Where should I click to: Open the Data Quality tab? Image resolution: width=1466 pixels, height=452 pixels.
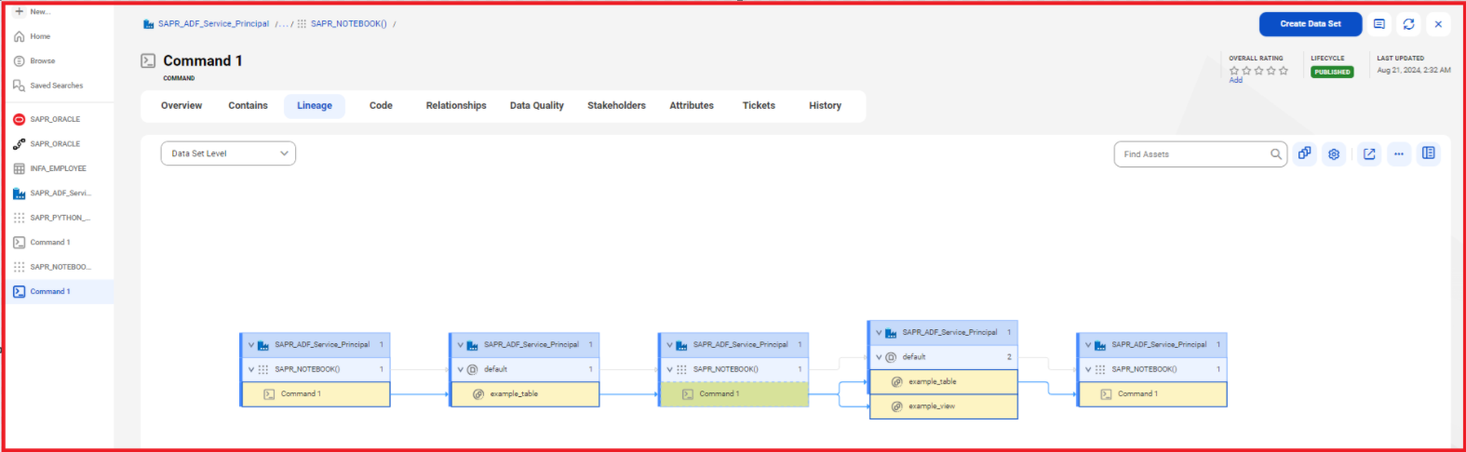(537, 106)
